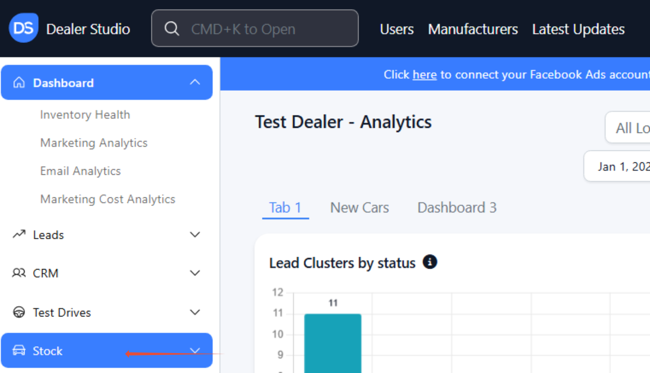Open the Lead Clusters info icon
The image size is (650, 373).
tap(430, 262)
